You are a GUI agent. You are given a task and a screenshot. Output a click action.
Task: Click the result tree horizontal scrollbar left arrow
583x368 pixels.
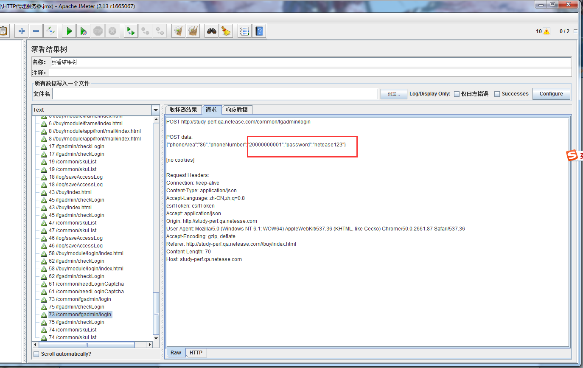[36, 345]
